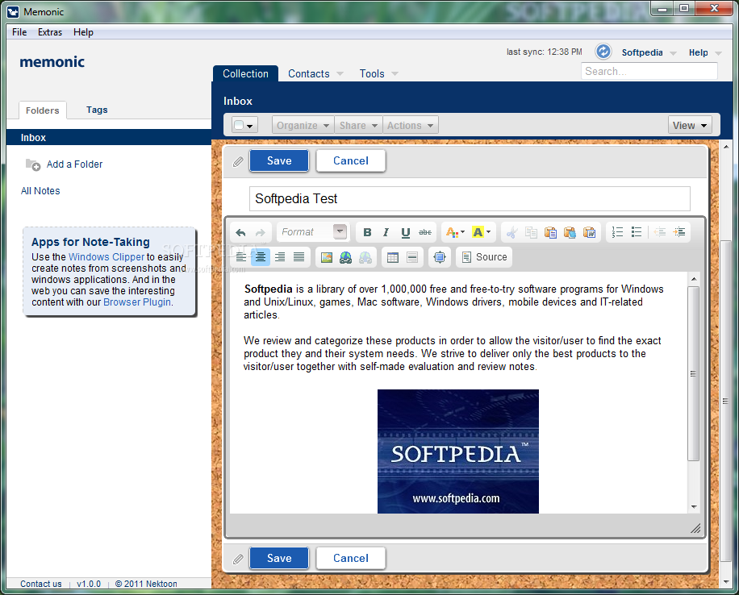739x595 pixels.
Task: Click the sync refresh icon
Action: click(603, 52)
